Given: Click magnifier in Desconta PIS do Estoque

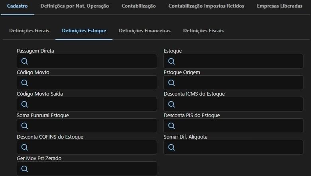Looking at the screenshot, I should 171,126.
